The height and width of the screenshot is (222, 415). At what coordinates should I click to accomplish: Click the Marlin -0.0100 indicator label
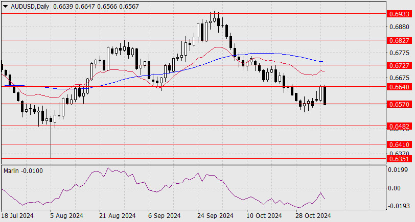tap(23, 171)
